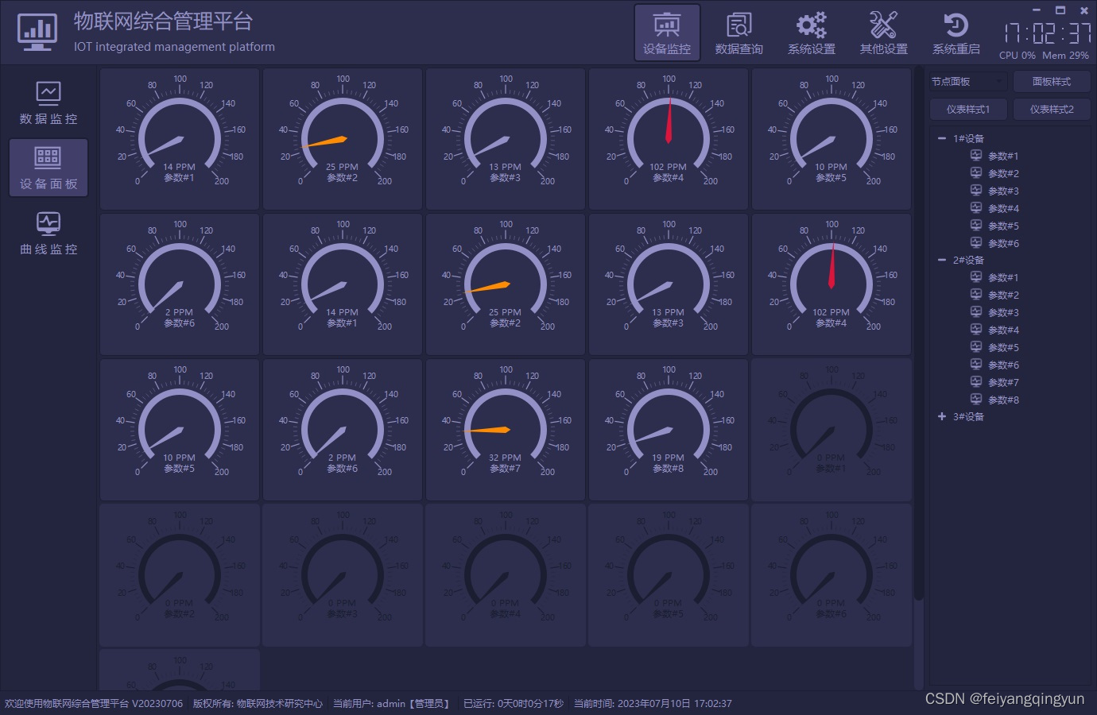Click the monitor icon of 参数#1 under 2#设备
This screenshot has width=1097, height=715.
(976, 277)
